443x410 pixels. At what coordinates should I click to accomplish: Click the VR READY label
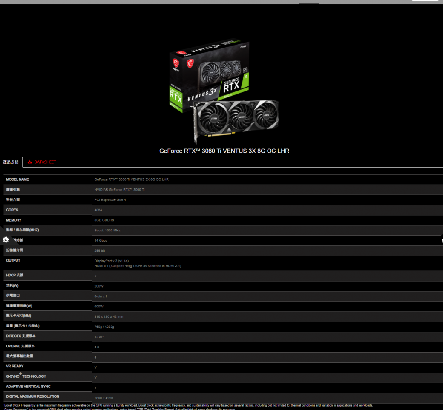(x=14, y=366)
